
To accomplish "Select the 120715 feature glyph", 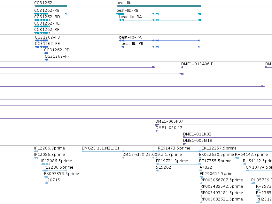I will (x=46, y=183).
